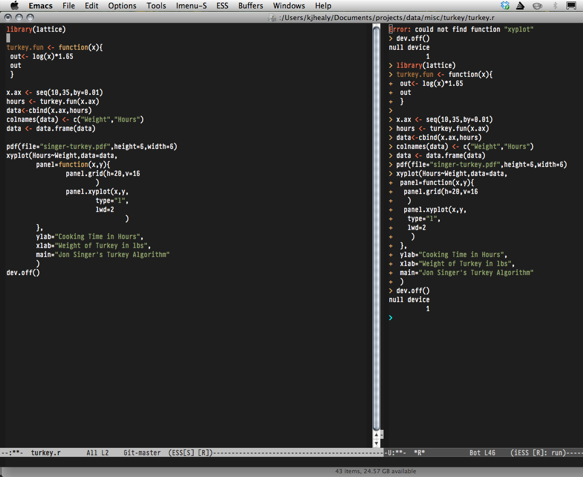Click Git-master in the mode line
This screenshot has width=583, height=477.
coord(142,453)
